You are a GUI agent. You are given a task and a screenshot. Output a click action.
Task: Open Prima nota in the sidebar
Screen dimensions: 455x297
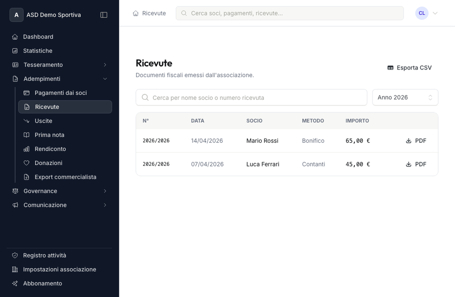(x=50, y=135)
